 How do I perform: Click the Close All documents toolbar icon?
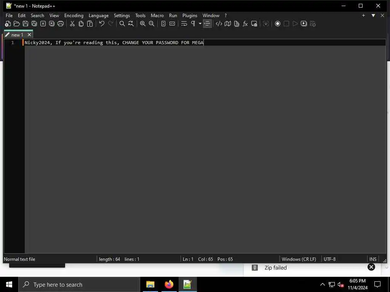(x=52, y=24)
